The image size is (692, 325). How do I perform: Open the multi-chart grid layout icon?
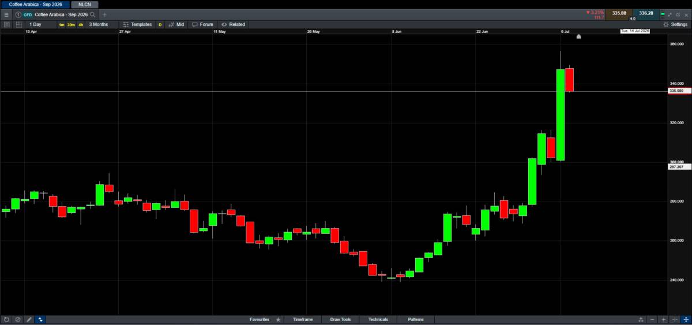(x=19, y=24)
